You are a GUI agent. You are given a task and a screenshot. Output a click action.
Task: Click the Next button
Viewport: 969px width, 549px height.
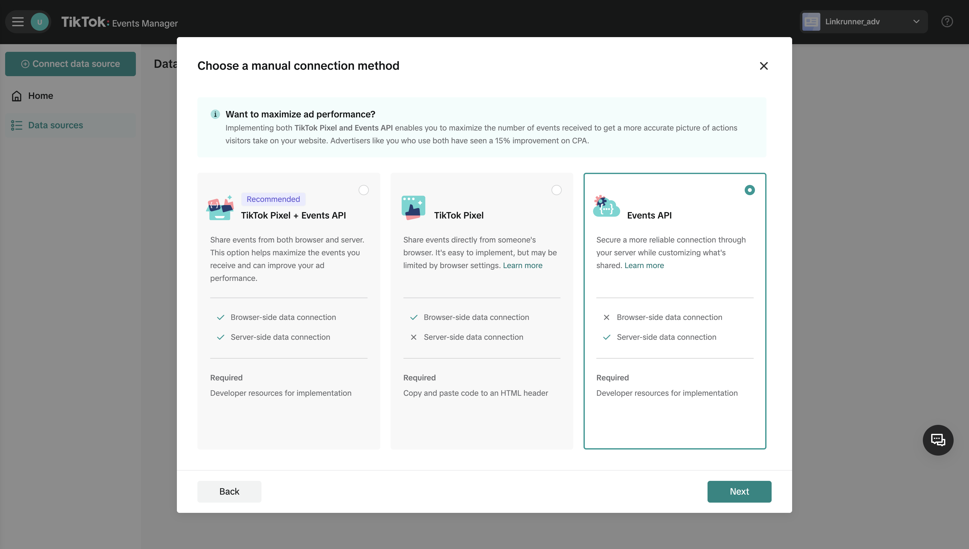tap(739, 491)
